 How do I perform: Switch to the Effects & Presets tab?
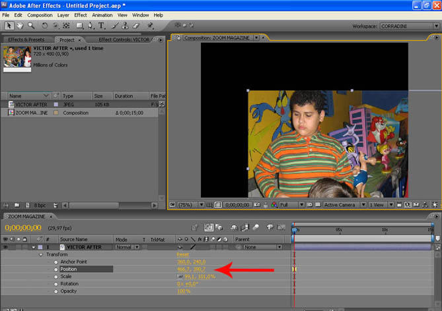coord(25,40)
